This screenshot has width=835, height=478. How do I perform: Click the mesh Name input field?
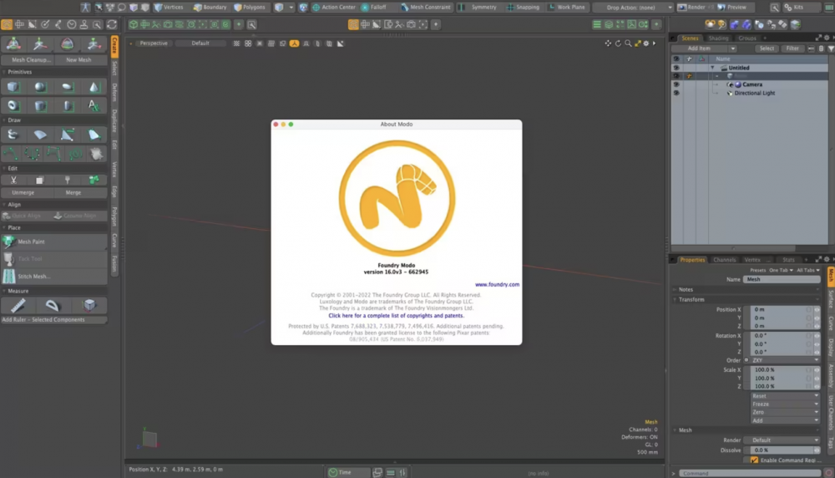click(782, 279)
